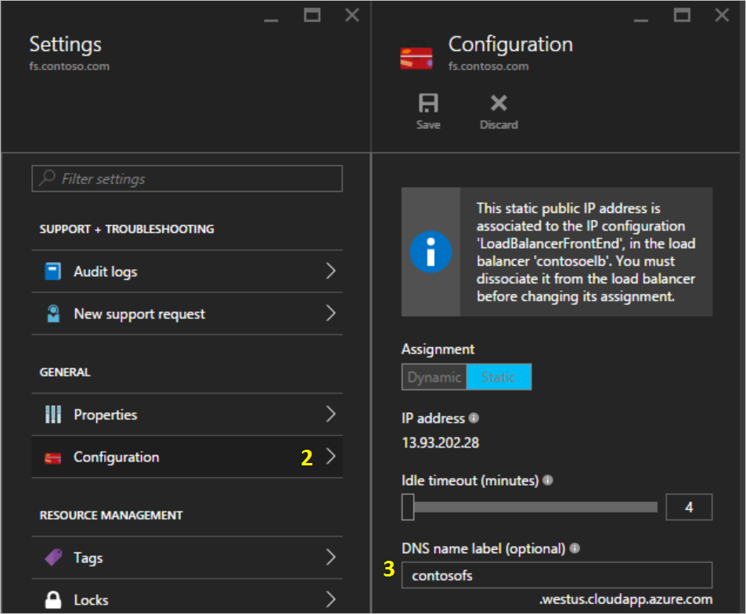Click the Idle timeout slider handle

click(408, 507)
